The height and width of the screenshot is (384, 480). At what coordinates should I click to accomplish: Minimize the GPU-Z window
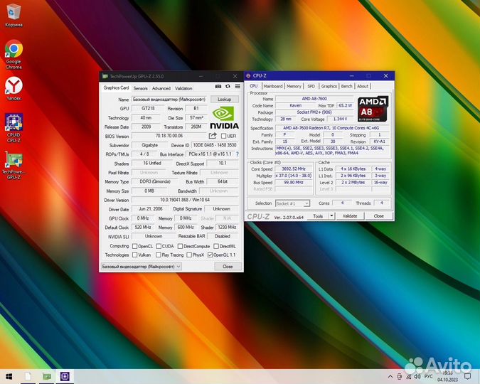pyautogui.click(x=201, y=76)
